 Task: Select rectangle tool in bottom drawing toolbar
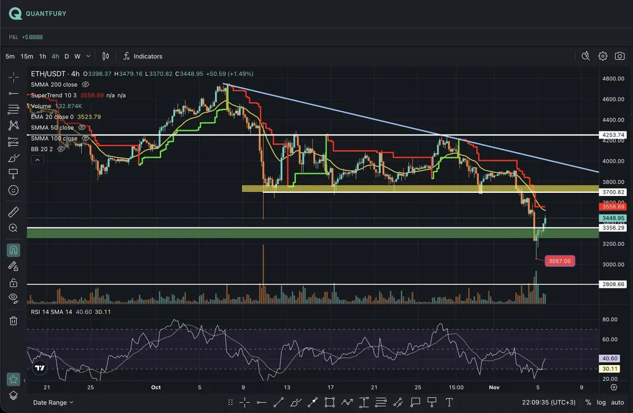tap(329, 402)
